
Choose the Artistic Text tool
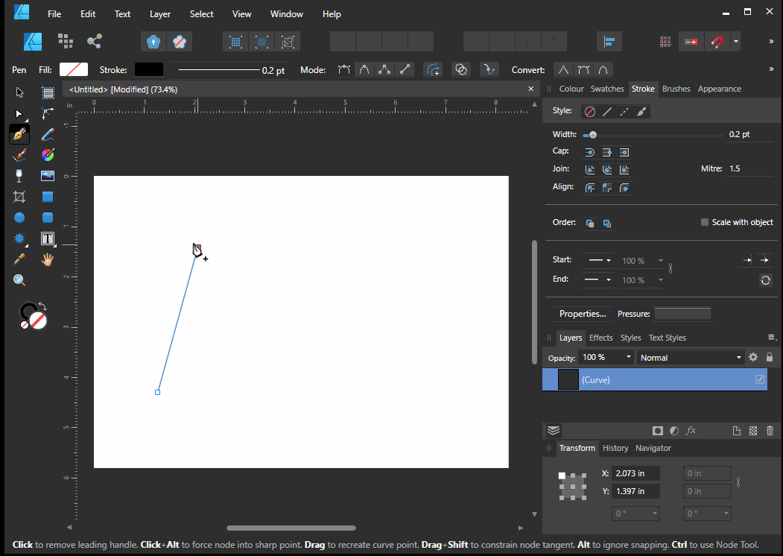tap(48, 238)
